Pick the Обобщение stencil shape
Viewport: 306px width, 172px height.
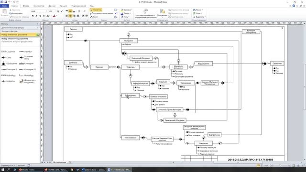point(9,64)
